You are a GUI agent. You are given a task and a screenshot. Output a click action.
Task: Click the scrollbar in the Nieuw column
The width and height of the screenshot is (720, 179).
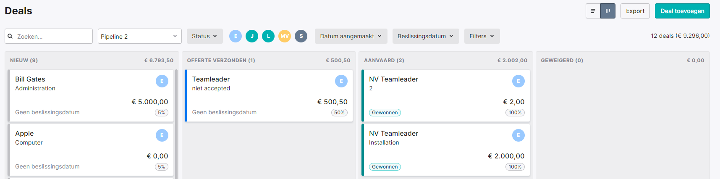[x=176, y=124]
